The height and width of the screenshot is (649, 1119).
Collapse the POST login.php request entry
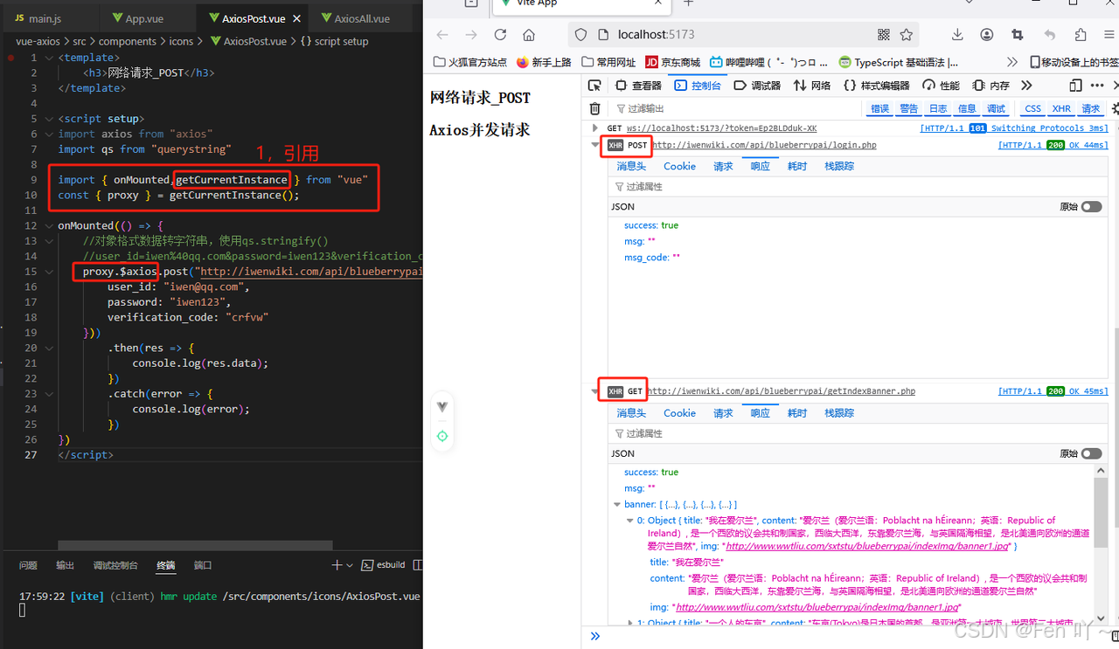[x=595, y=145]
